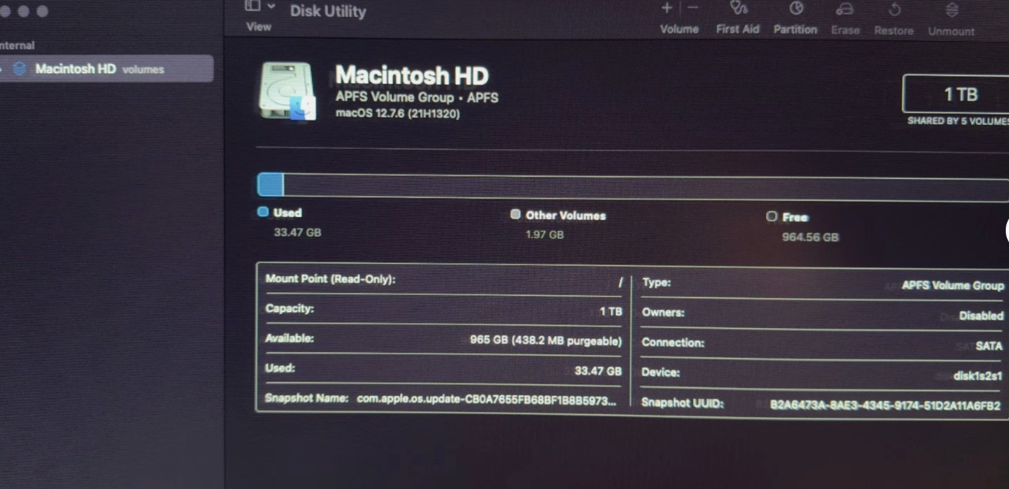Click the Owners row label
1009x489 pixels.
pyautogui.click(x=663, y=313)
